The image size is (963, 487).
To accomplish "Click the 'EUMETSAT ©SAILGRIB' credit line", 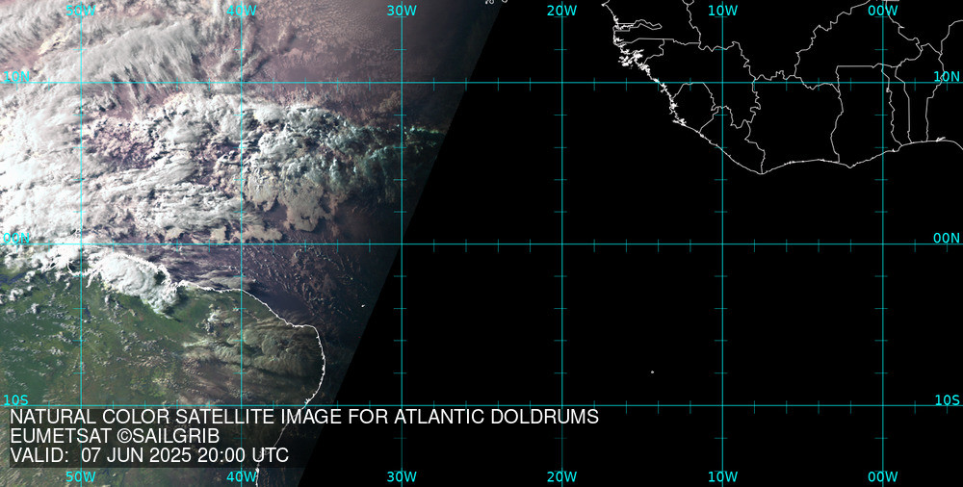I will pos(115,436).
